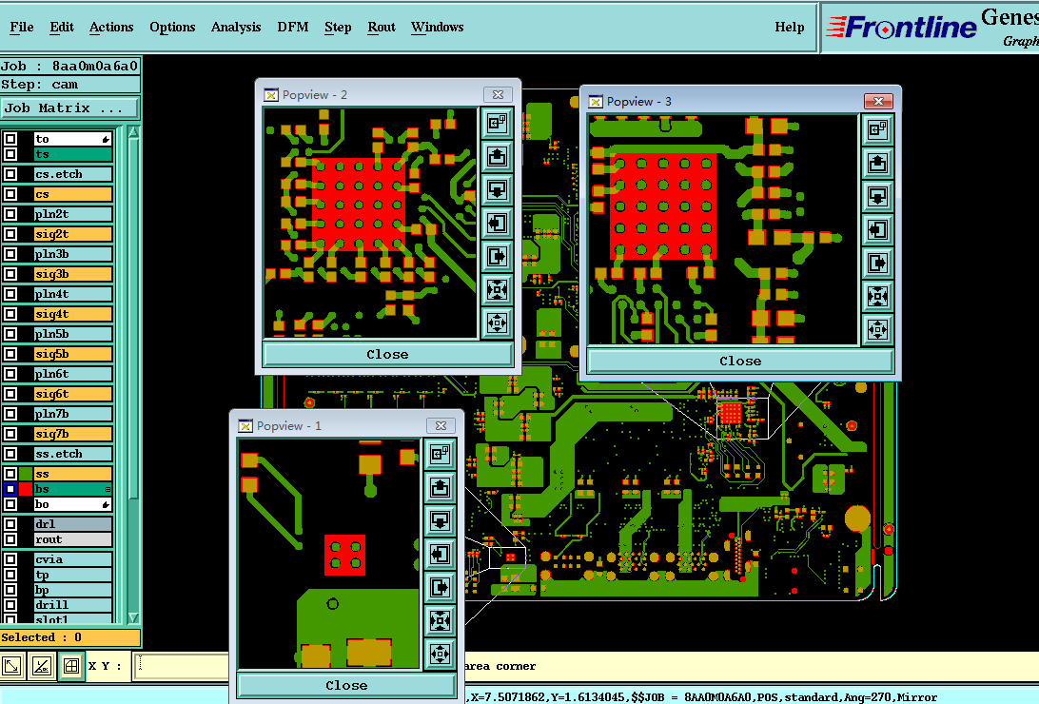The width and height of the screenshot is (1039, 704).
Task: Click the restore-view icon in Popview - 3
Action: [x=877, y=129]
